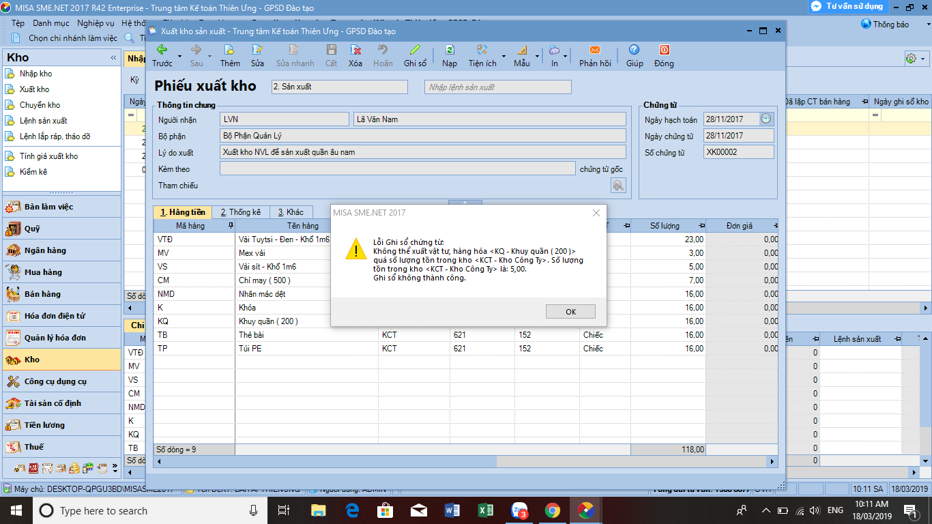
Task: Click the reference search icon beside Tham chiếu
Action: tap(617, 186)
